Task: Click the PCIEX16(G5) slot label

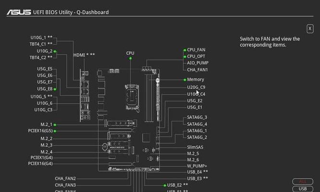Action: [x=40, y=131]
